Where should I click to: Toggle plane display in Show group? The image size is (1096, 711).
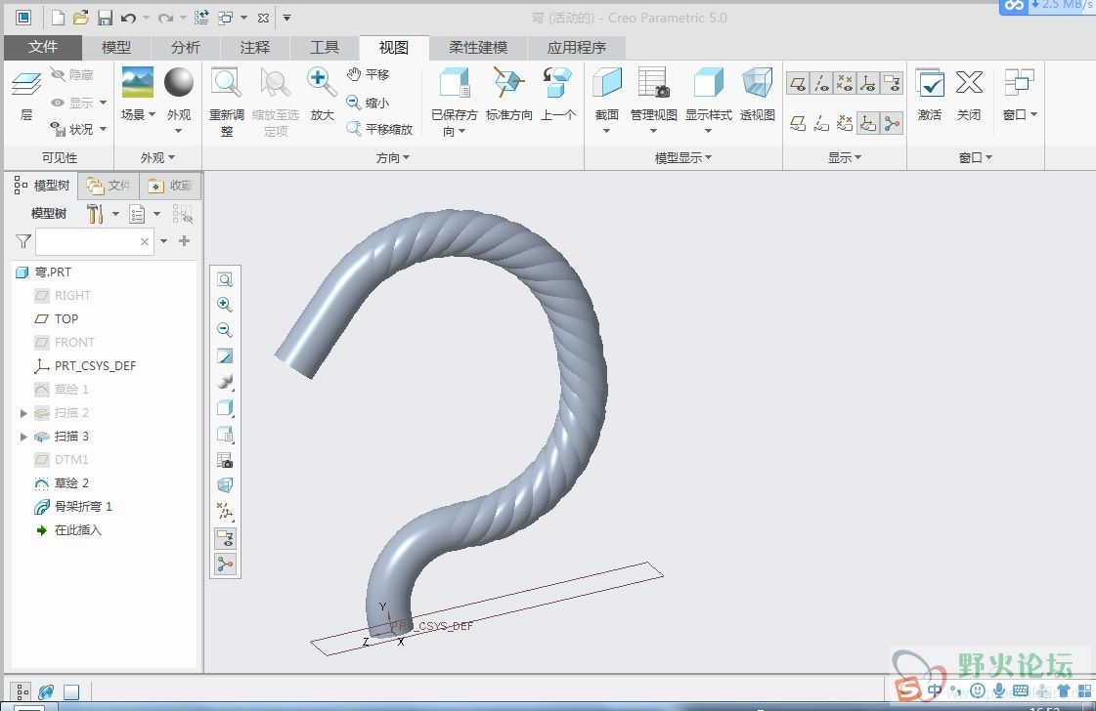(798, 84)
